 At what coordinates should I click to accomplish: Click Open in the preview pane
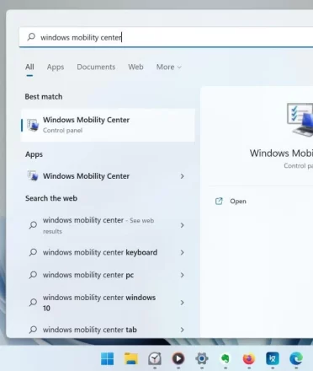coord(238,202)
